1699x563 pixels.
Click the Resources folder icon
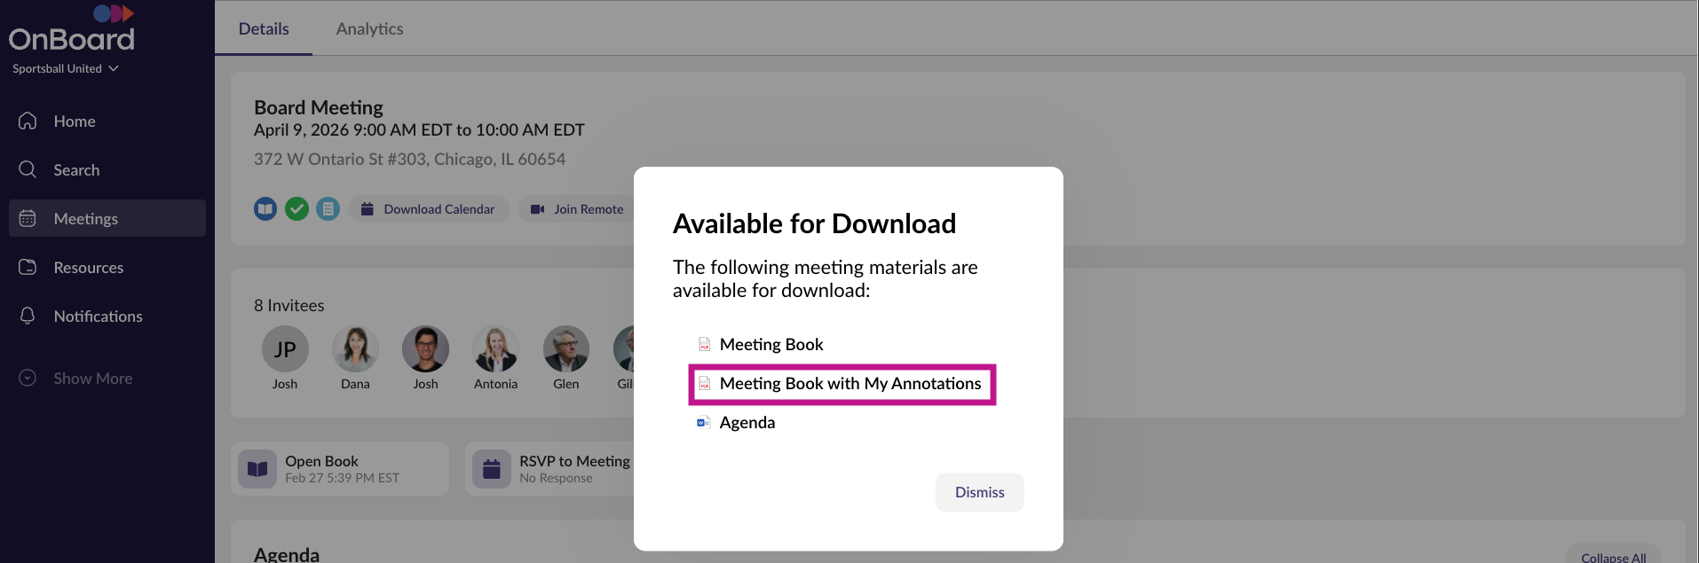(28, 268)
